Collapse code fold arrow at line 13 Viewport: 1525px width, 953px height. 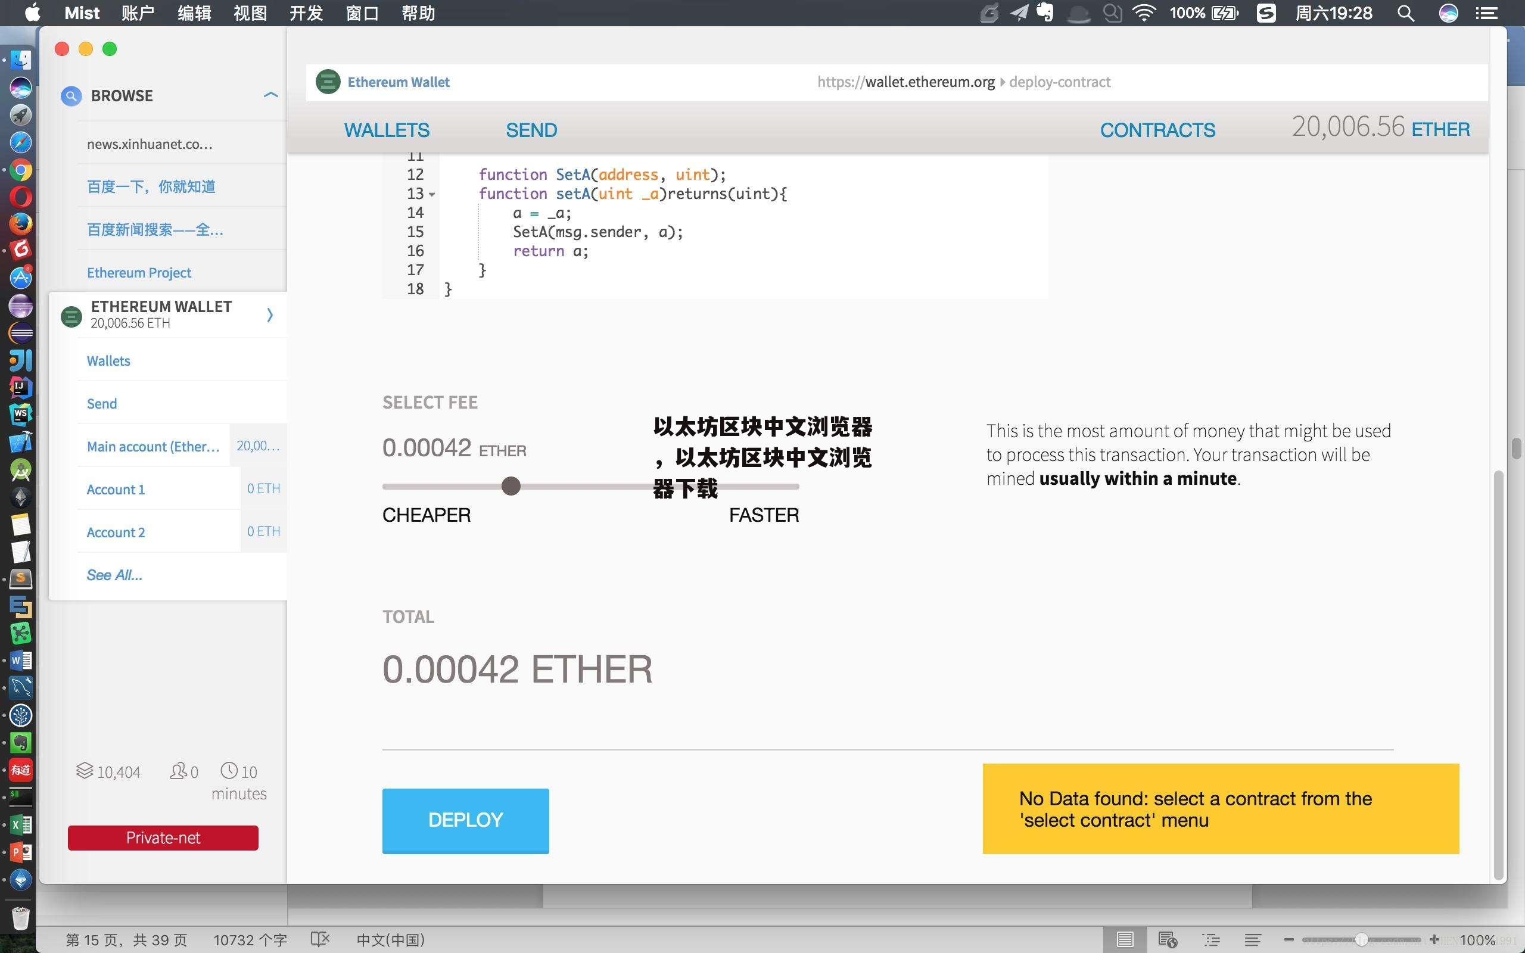coord(432,194)
